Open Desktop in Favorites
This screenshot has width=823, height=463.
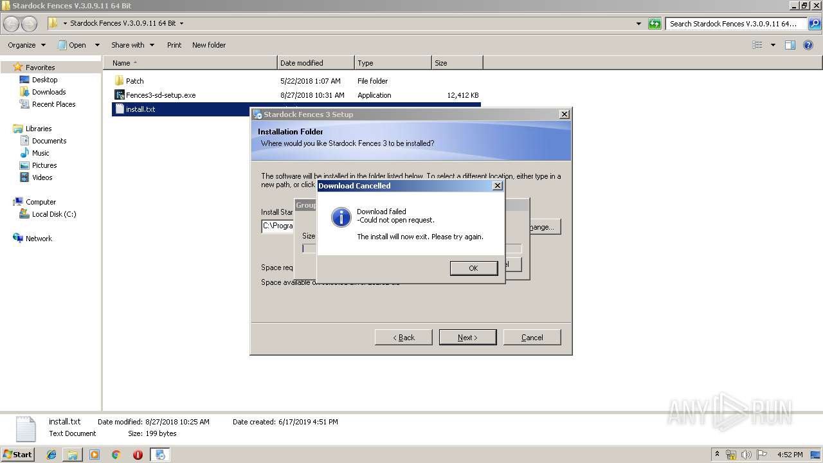pyautogui.click(x=44, y=80)
